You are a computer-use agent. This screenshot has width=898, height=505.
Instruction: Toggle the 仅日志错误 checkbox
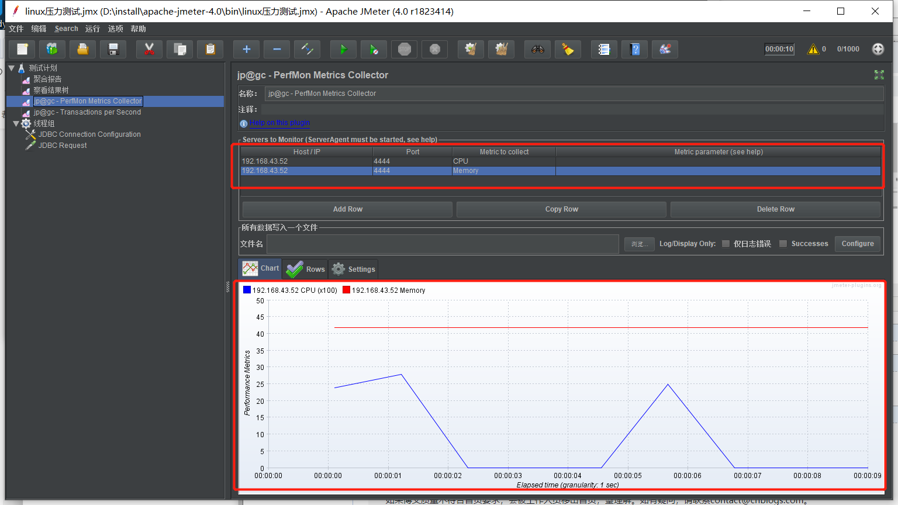coord(726,244)
